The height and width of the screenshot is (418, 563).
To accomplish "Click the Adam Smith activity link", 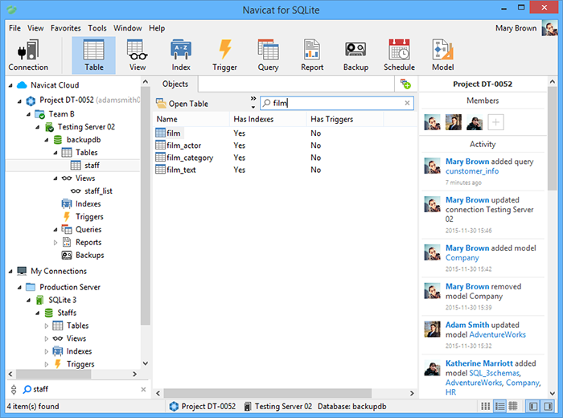I will pyautogui.click(x=467, y=325).
